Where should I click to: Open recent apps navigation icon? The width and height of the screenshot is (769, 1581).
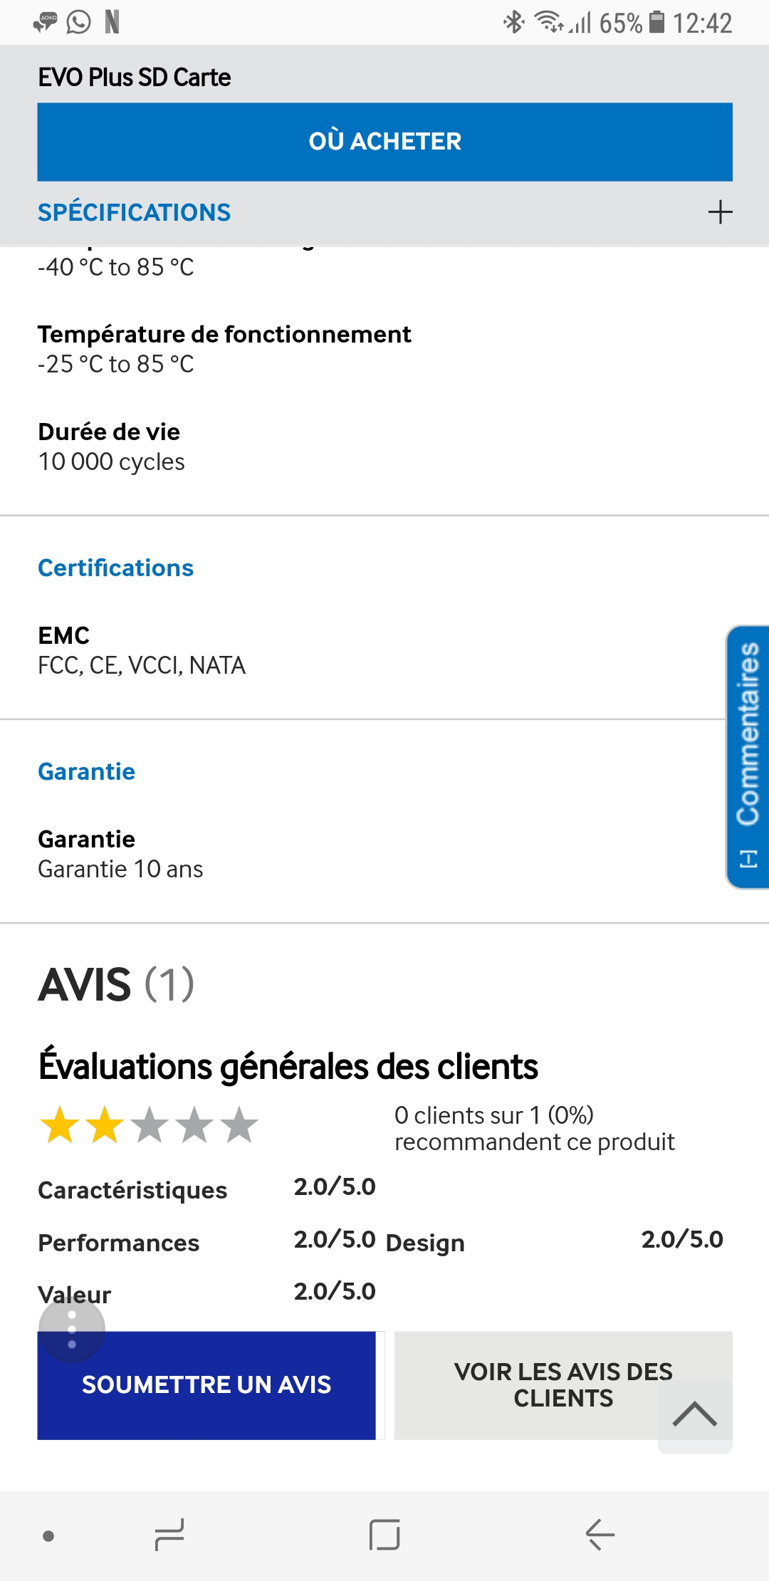[x=169, y=1535]
